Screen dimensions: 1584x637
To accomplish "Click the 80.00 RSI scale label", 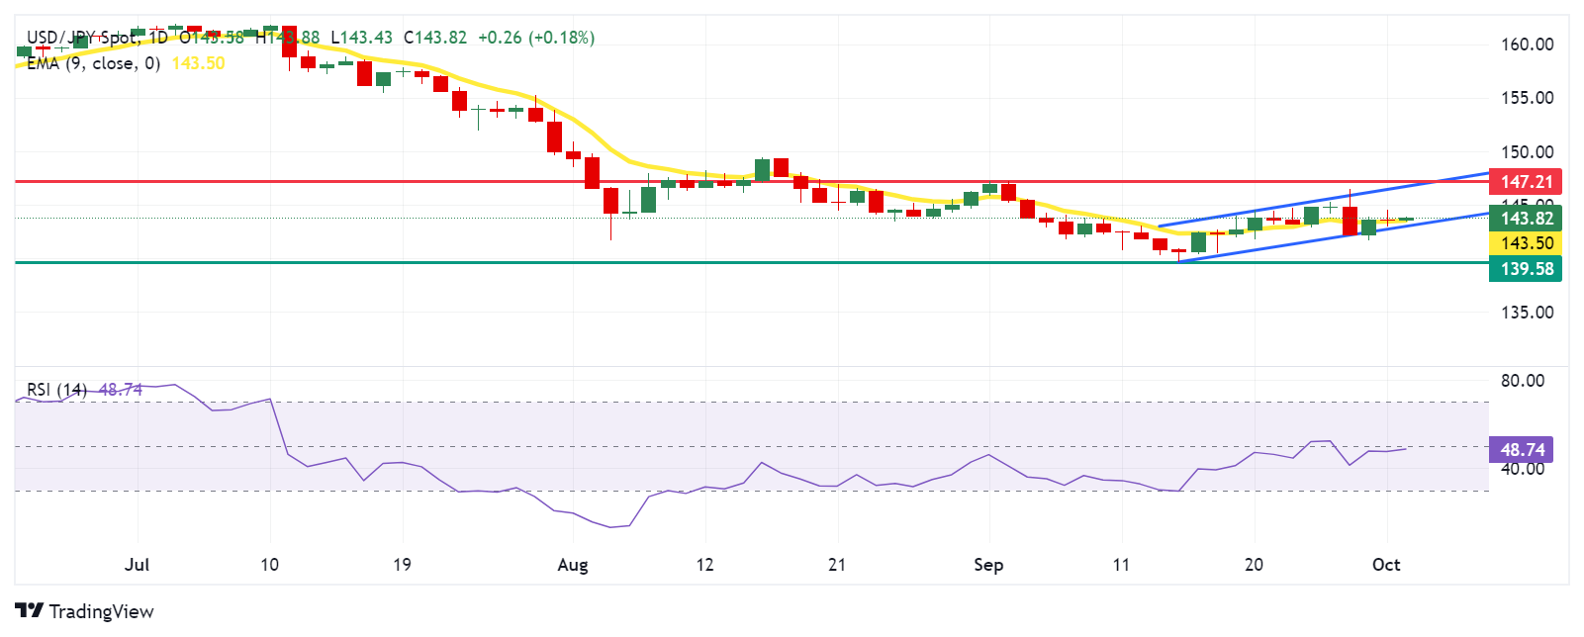I will (1522, 381).
